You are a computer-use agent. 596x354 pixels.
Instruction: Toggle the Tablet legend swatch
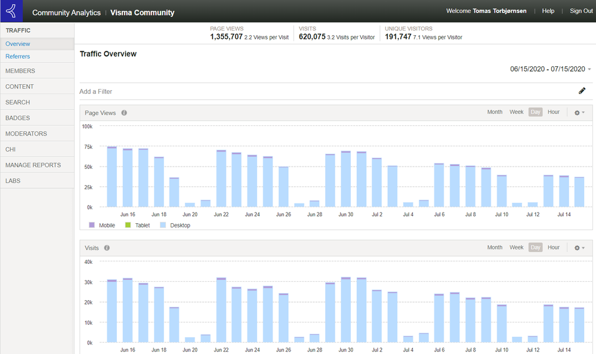point(128,225)
